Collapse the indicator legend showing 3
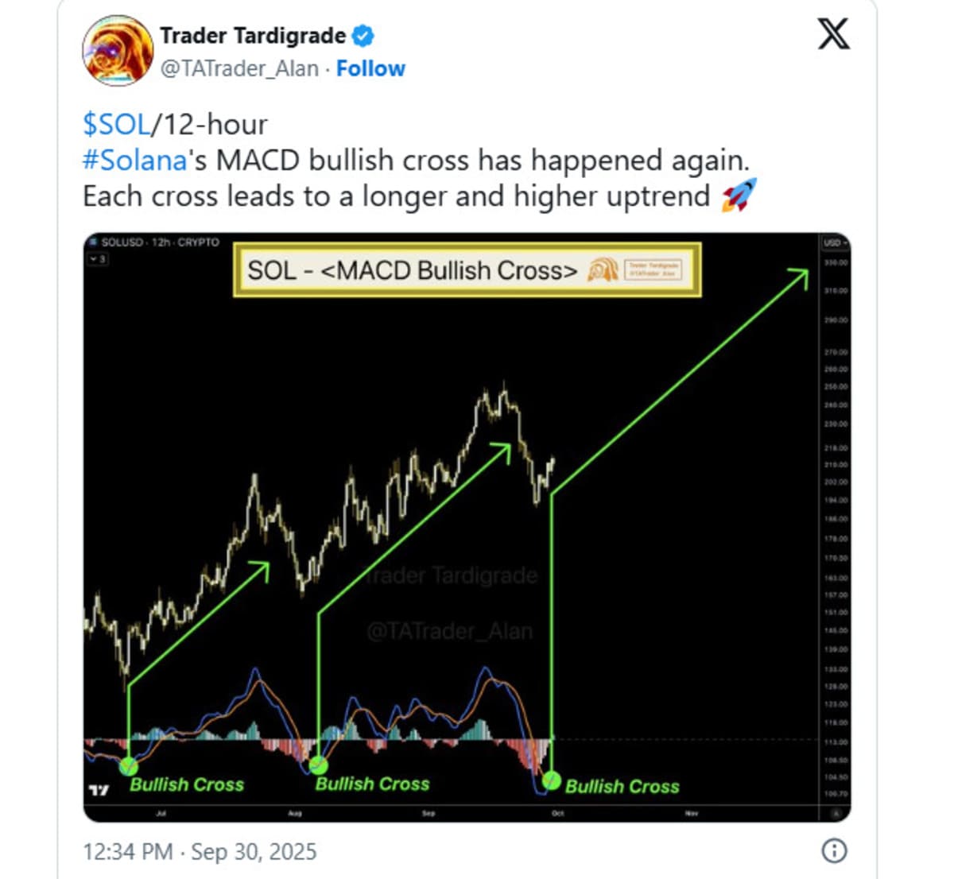 click(98, 259)
